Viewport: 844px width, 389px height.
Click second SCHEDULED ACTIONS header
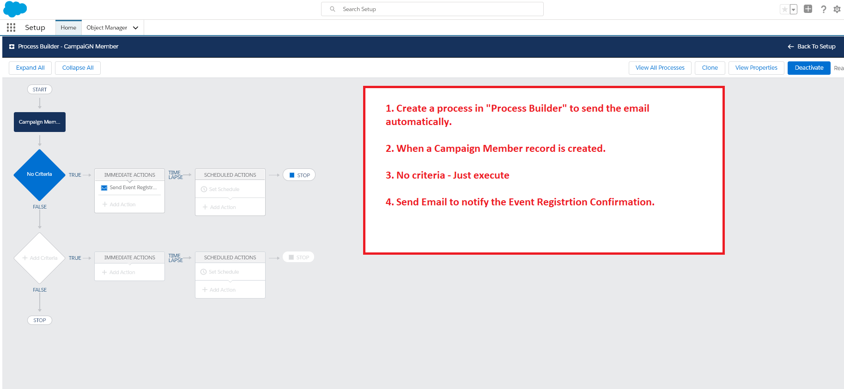[230, 257]
